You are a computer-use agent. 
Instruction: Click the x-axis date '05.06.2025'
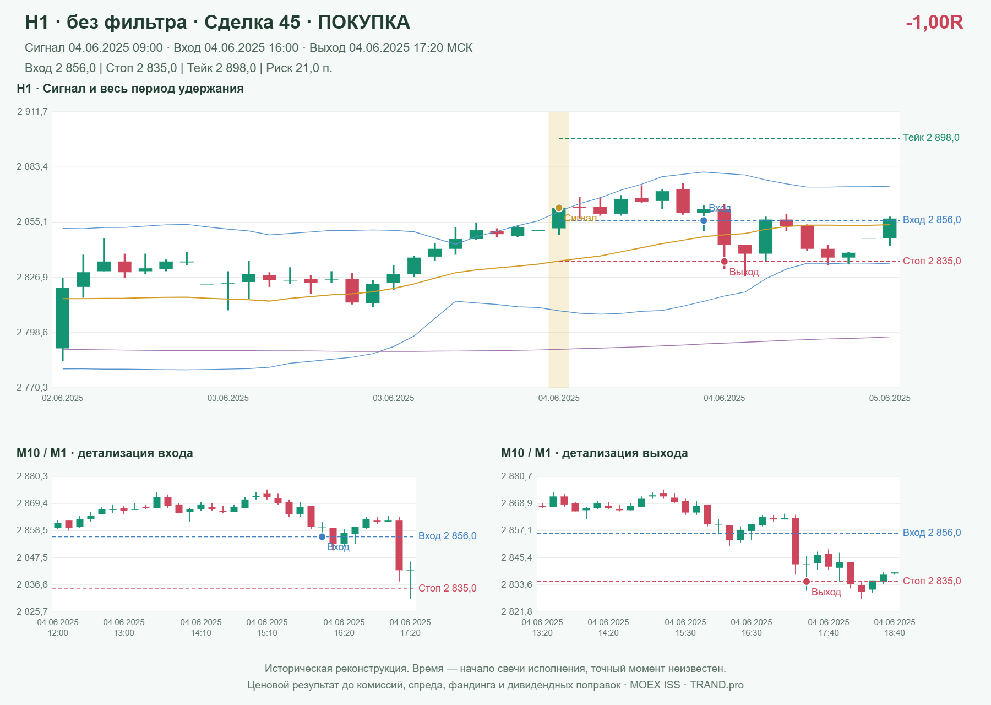click(890, 398)
